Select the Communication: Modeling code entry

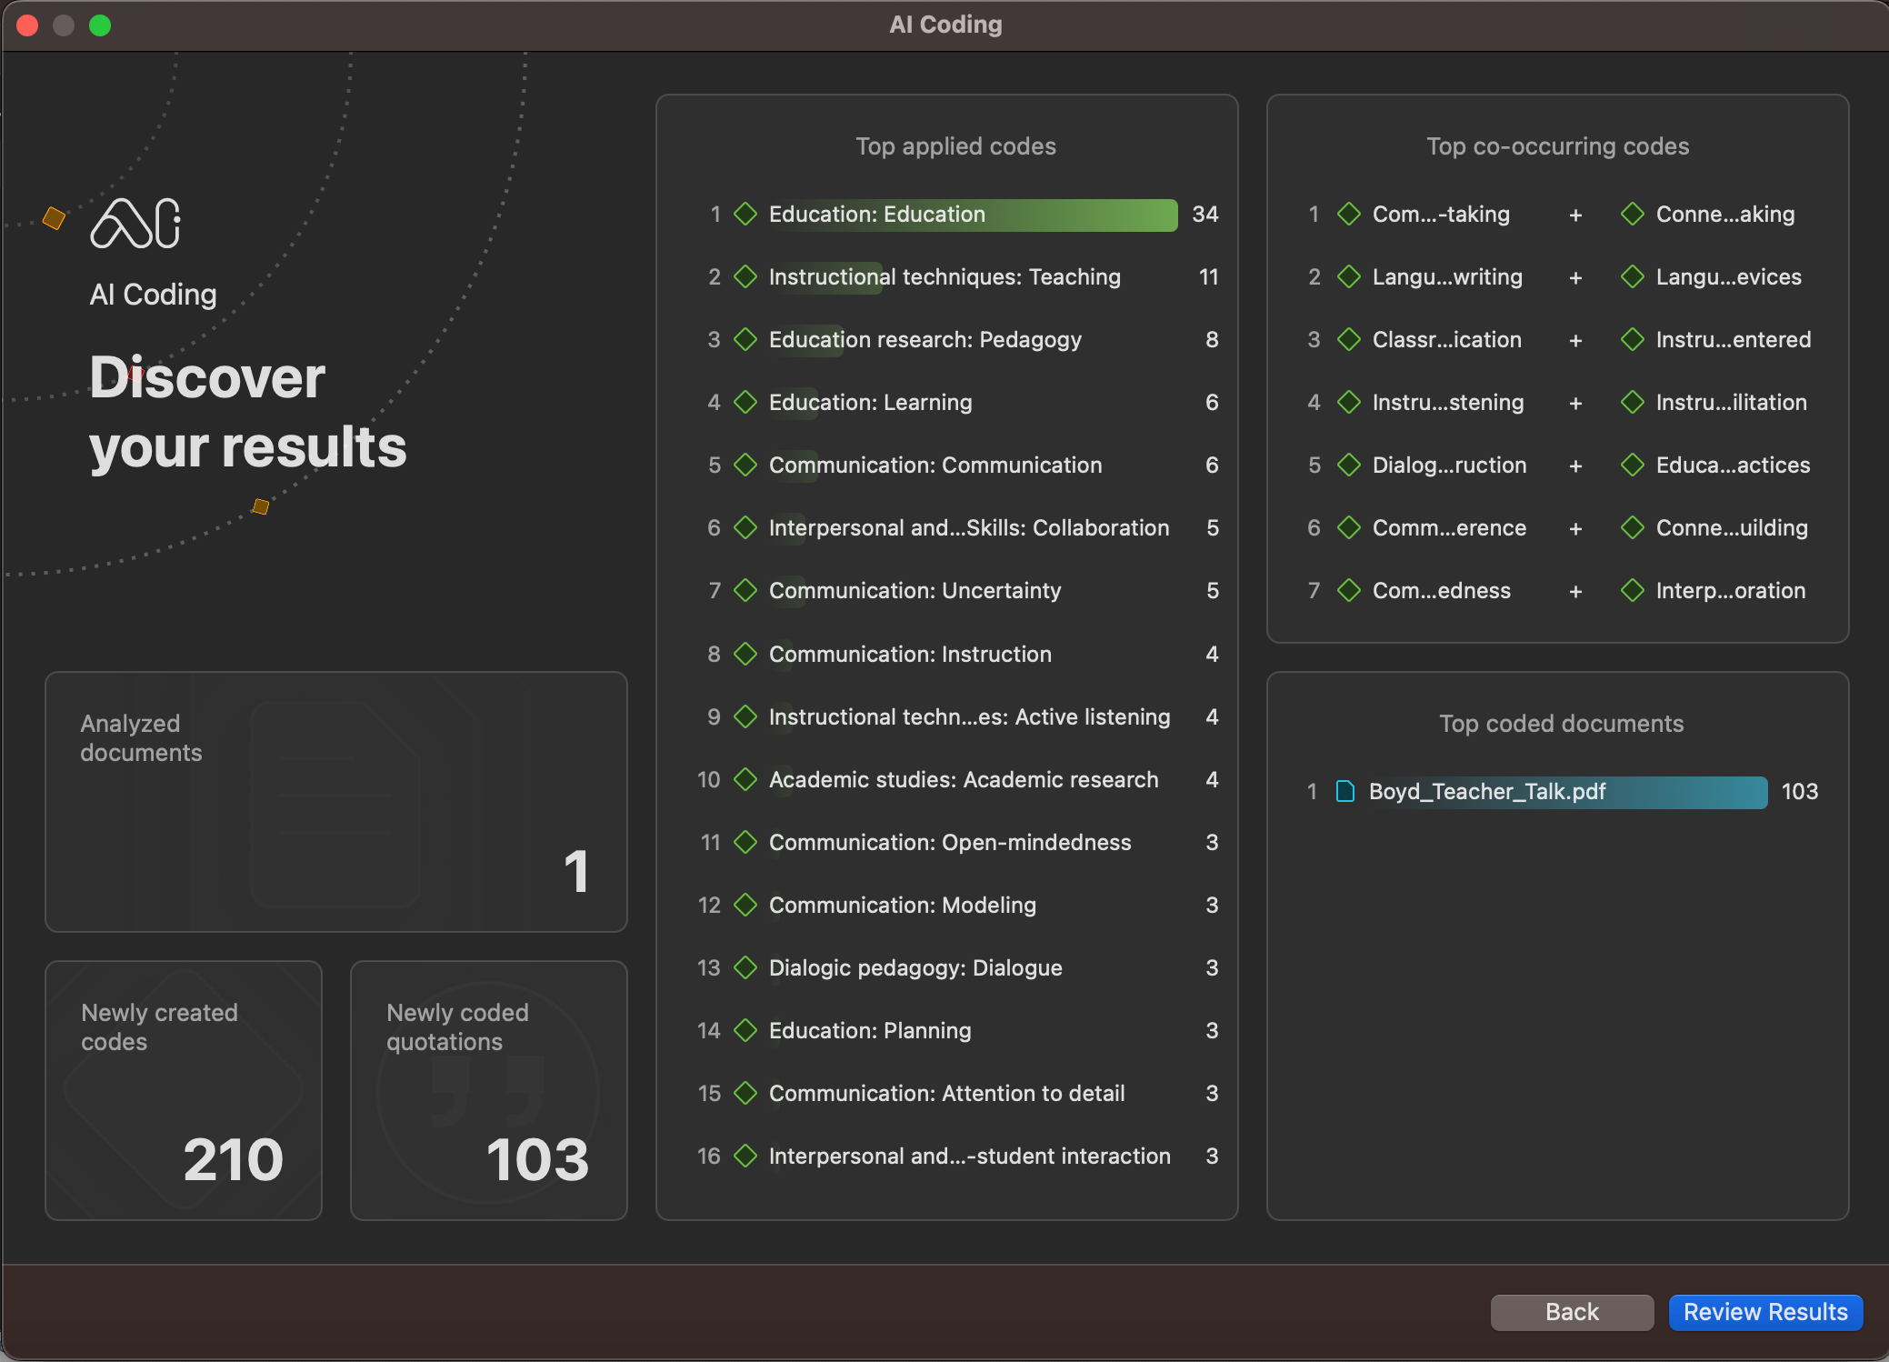(902, 906)
